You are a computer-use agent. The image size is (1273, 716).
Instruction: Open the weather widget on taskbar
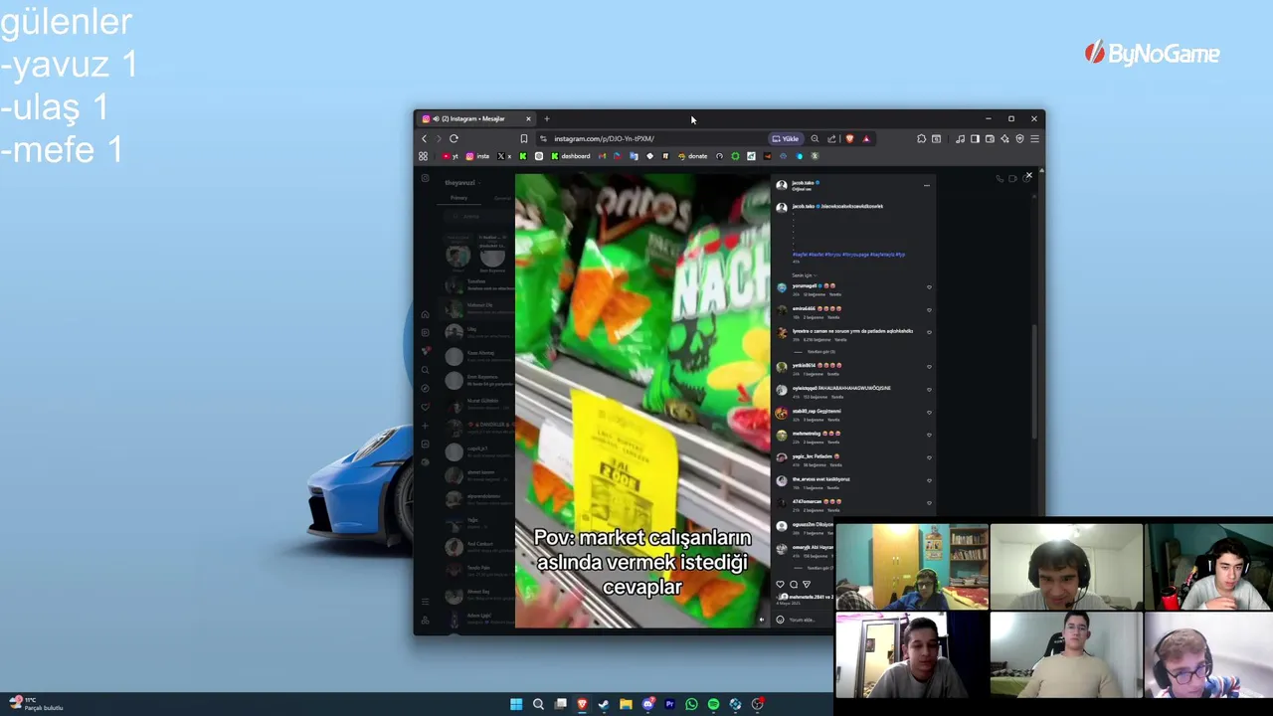click(35, 704)
